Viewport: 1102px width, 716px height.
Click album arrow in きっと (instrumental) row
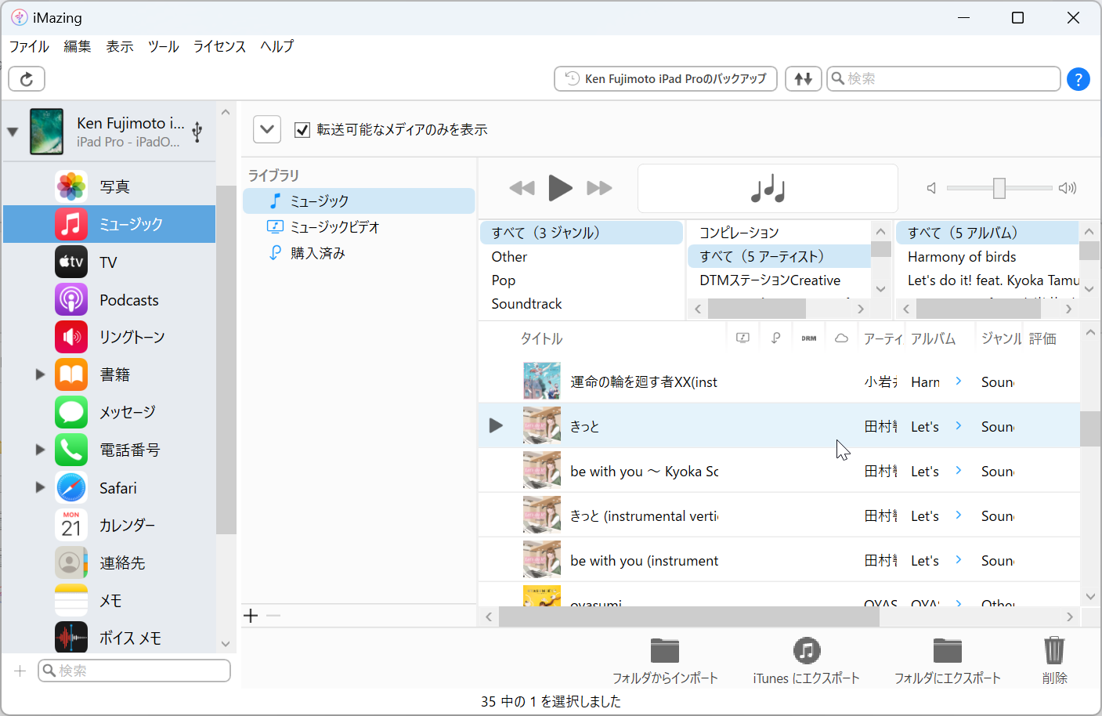(959, 515)
